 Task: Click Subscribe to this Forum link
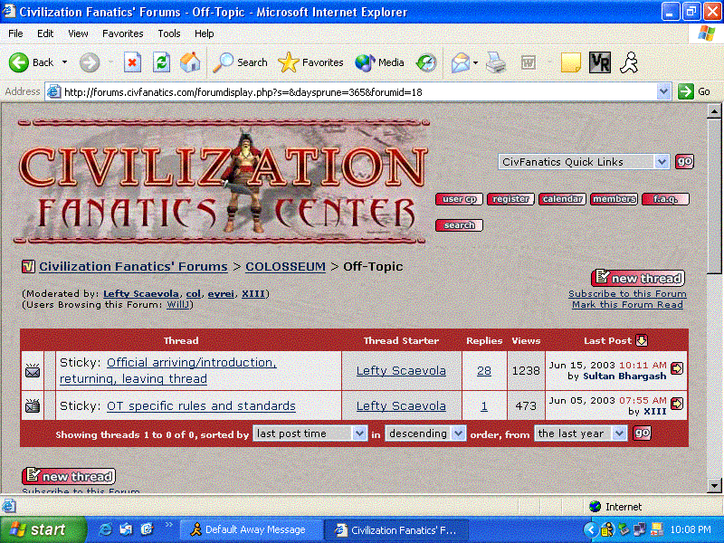point(627,293)
